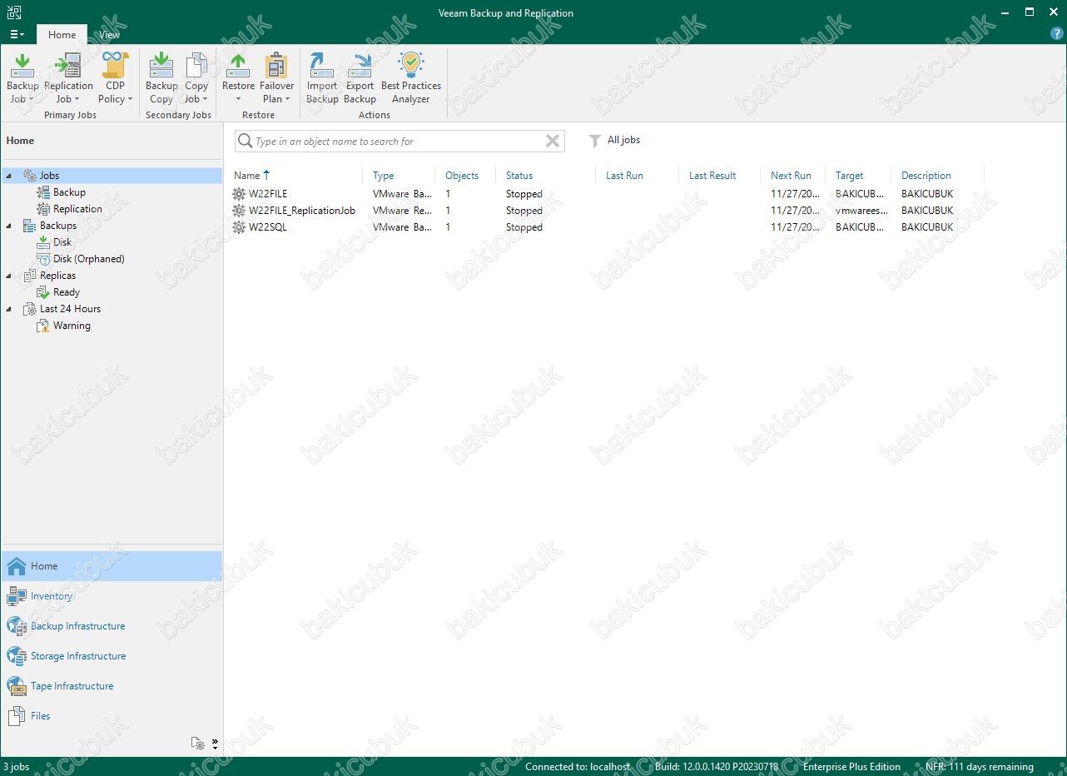
Task: Select Warning under Last 24 Hours
Action: click(72, 326)
